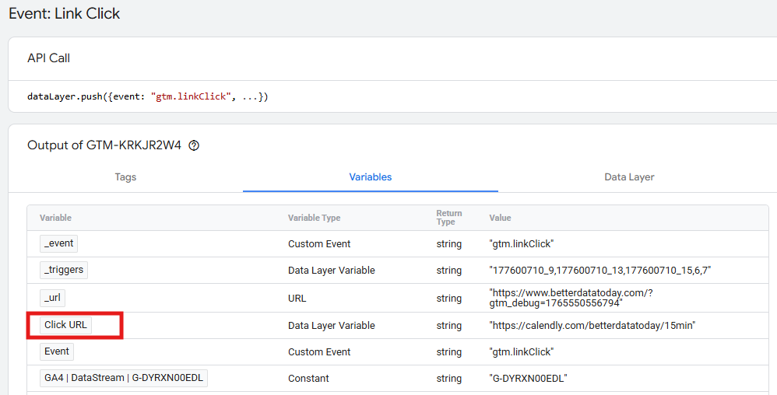Image resolution: width=777 pixels, height=395 pixels.
Task: Click the Value column header
Action: [500, 218]
